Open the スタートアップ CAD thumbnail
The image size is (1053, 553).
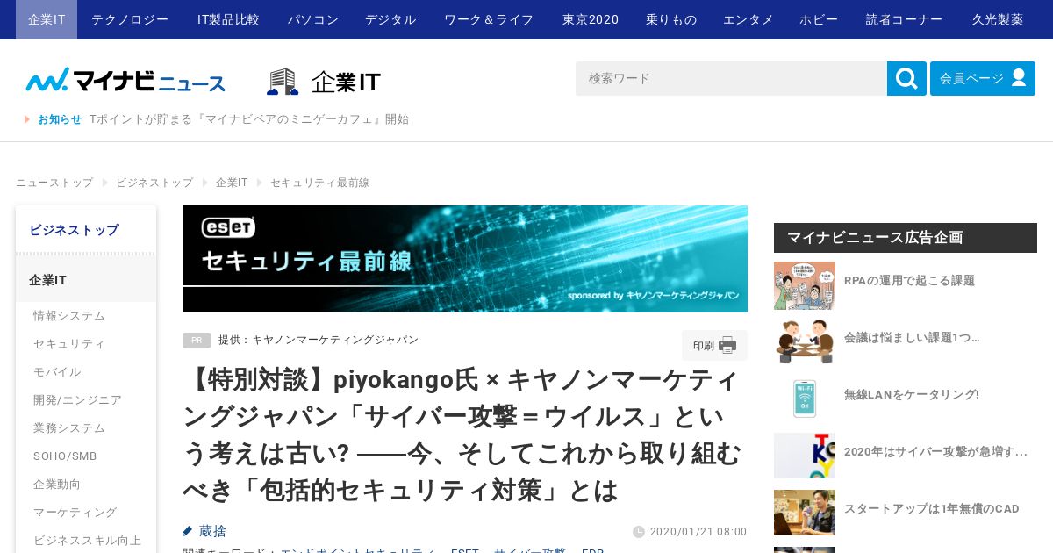[805, 513]
